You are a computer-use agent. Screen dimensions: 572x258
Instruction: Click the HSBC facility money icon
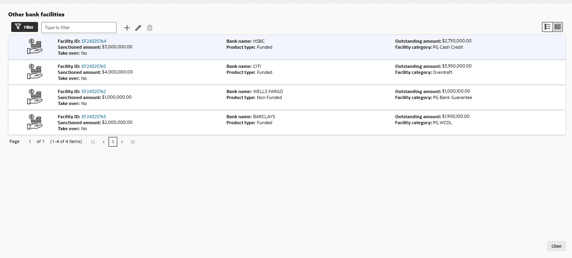point(34,47)
